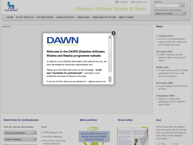This screenshot has height=145, width=193.
Task: Click the Choose profession arrow button
Action: click(35, 133)
